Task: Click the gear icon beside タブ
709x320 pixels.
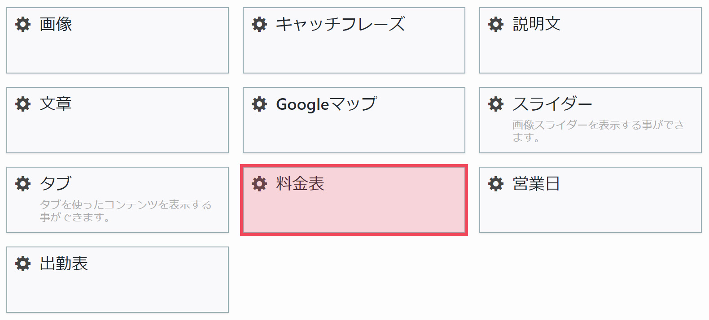Action: (x=23, y=184)
